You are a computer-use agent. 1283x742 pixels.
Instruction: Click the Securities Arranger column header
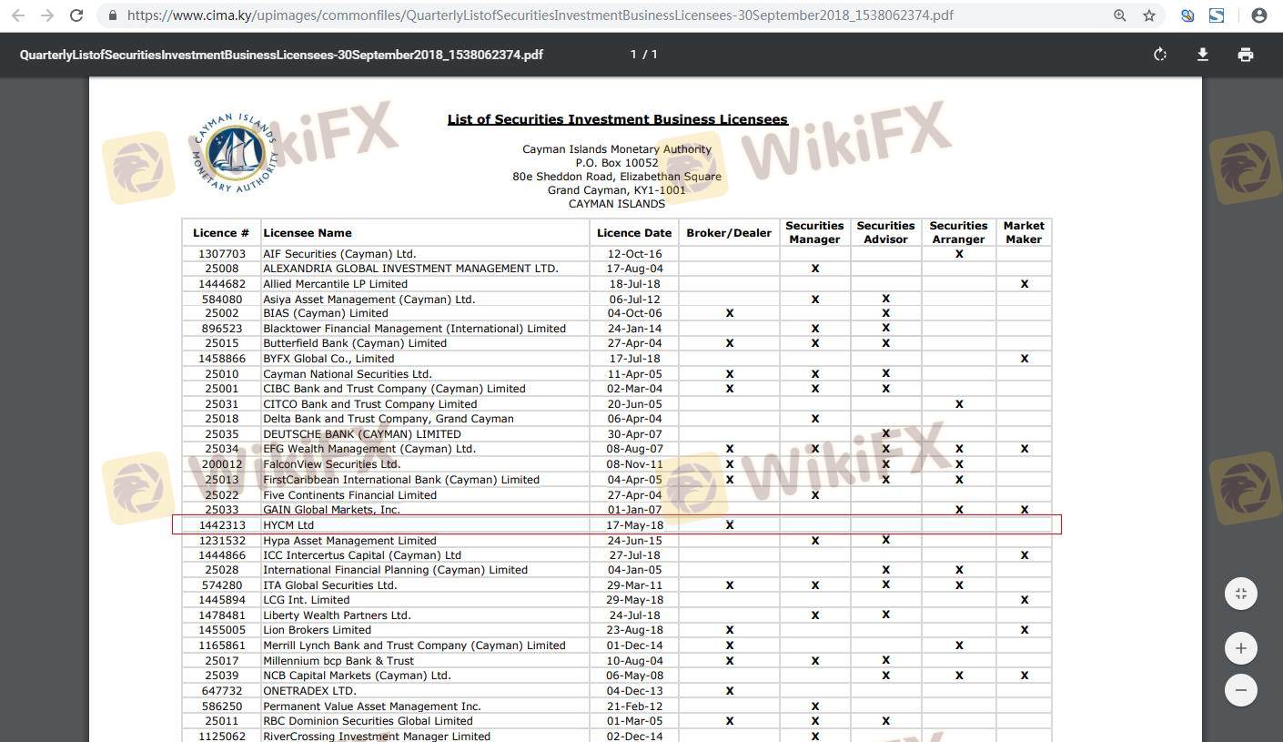point(958,232)
